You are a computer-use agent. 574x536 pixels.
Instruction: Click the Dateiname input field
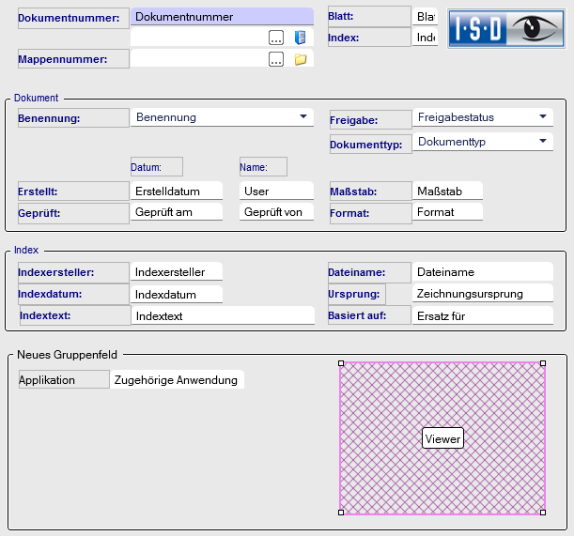click(482, 271)
